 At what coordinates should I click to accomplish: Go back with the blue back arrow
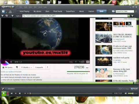[x=3, y=12]
